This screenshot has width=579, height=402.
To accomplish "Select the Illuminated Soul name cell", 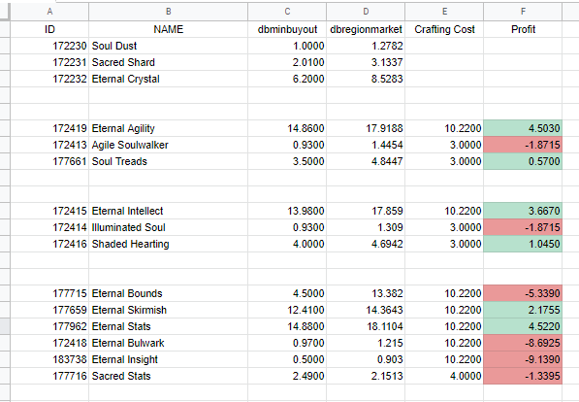I will coord(168,227).
